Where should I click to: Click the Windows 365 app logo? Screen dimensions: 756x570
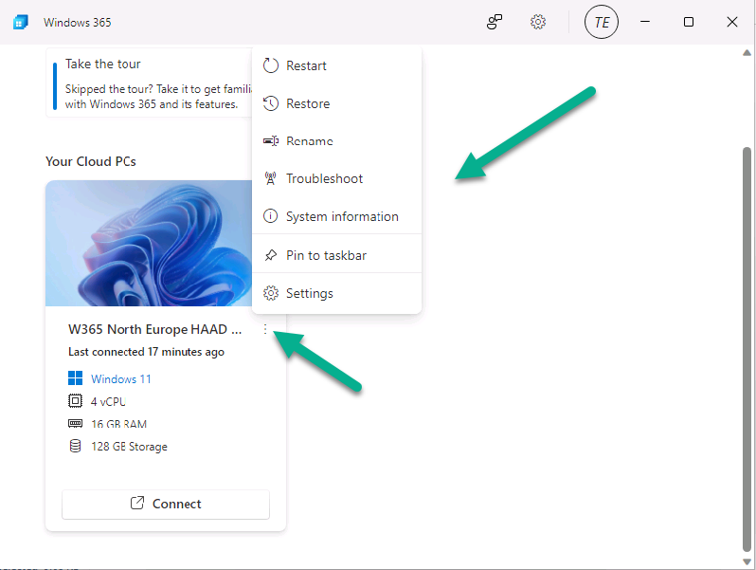point(20,22)
